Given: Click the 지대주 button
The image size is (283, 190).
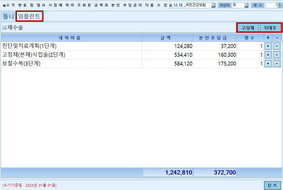Looking at the screenshot, I should (270, 28).
